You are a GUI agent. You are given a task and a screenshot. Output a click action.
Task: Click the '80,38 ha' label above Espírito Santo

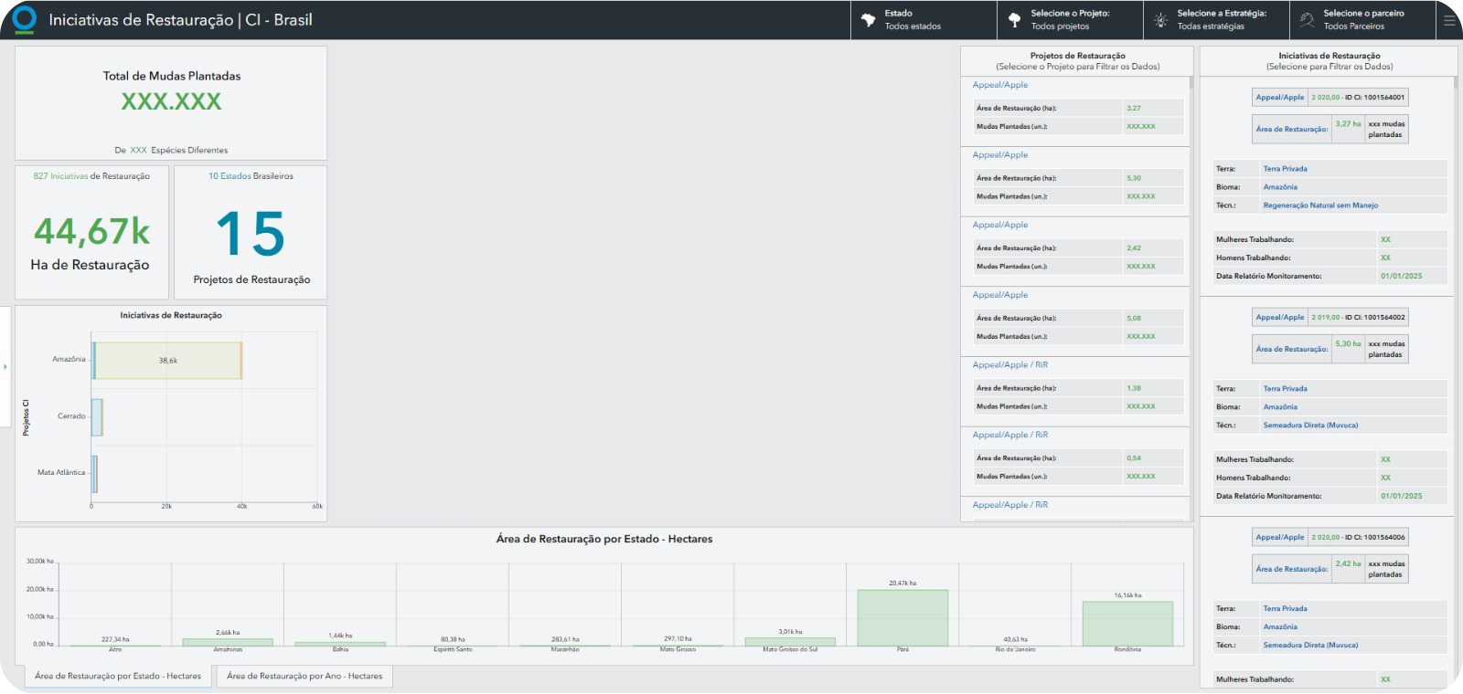pyautogui.click(x=453, y=639)
